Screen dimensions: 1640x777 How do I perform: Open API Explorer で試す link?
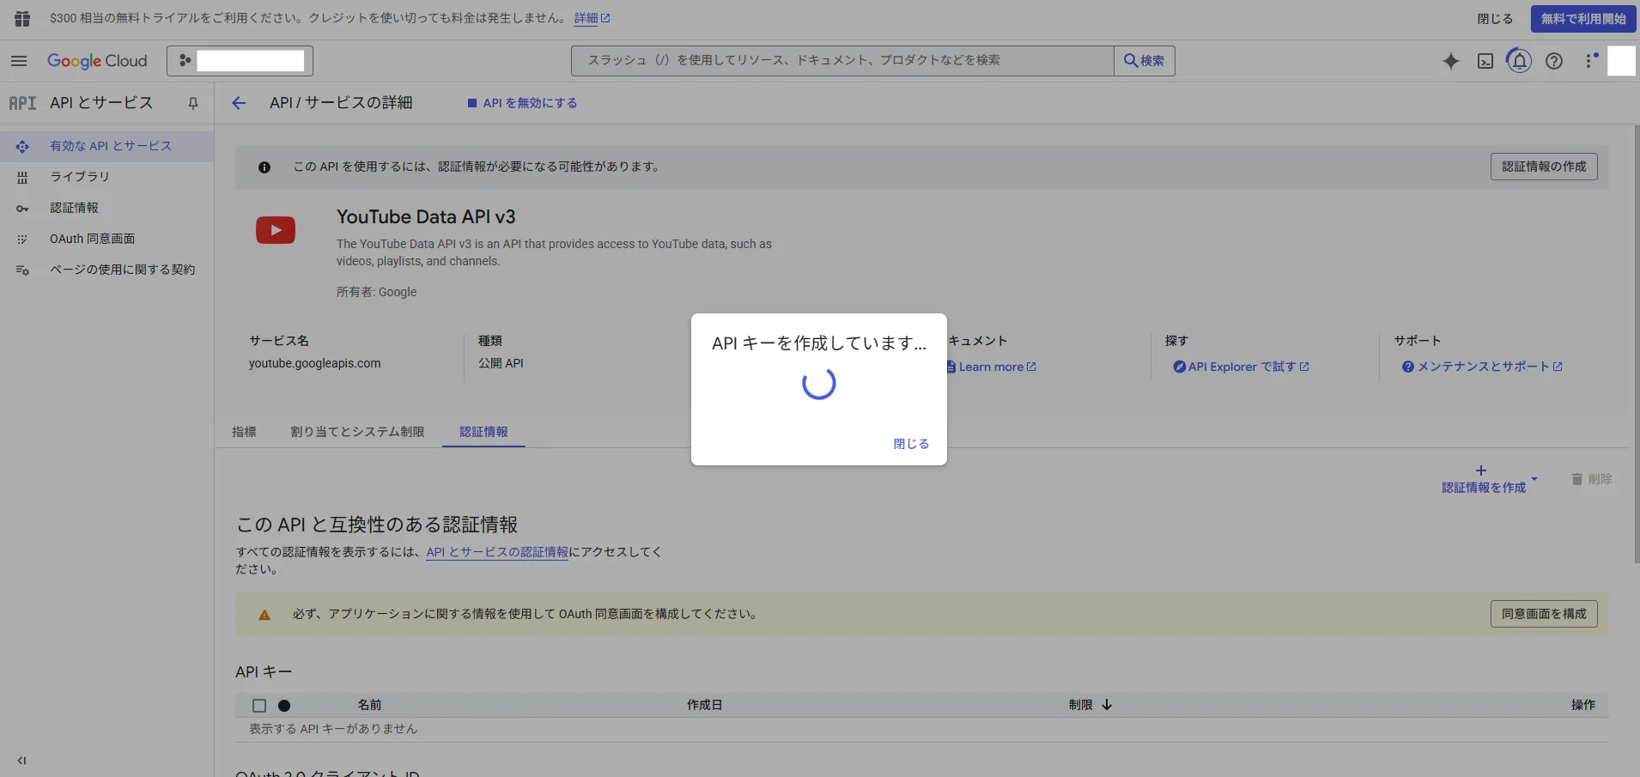coord(1242,367)
